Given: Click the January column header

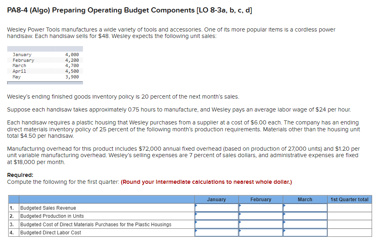Looking at the screenshot, I should pos(217,199).
